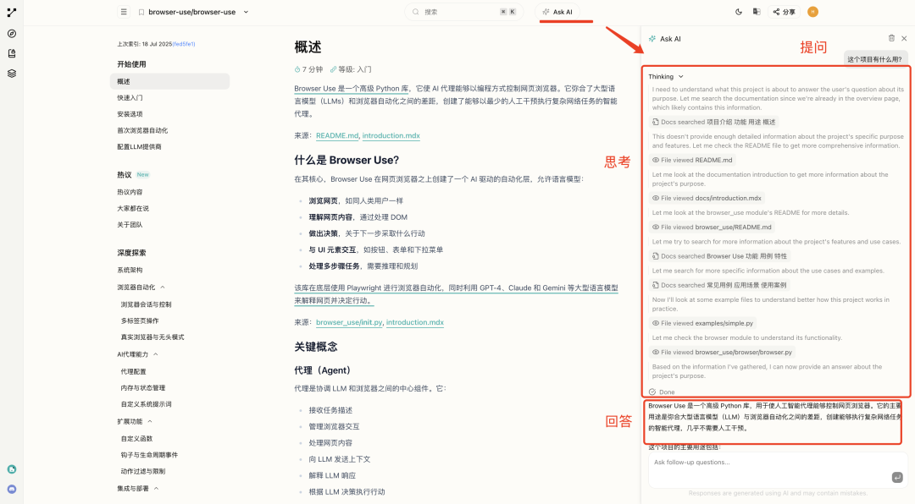Send follow-up with the enter arrow icon
915x504 pixels.
897,477
